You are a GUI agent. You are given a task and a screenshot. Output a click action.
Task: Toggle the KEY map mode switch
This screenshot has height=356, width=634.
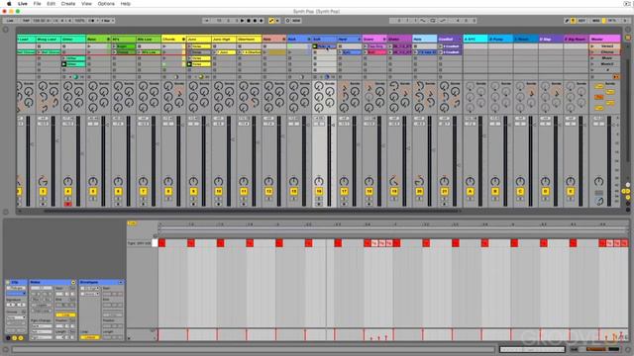pyautogui.click(x=581, y=20)
